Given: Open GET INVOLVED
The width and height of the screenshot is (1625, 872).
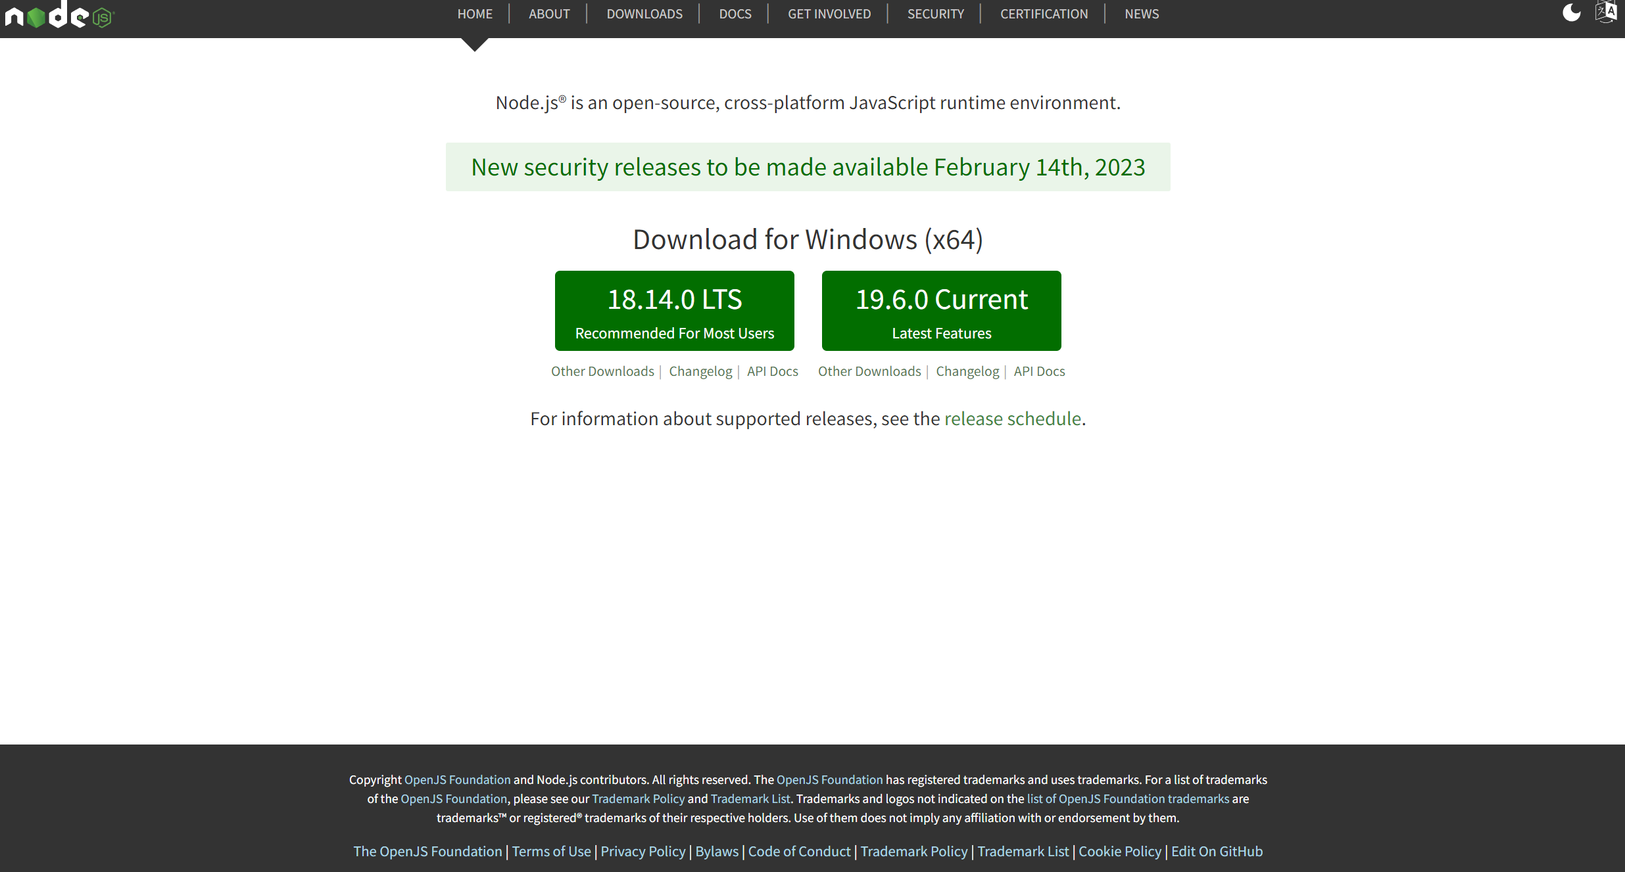Looking at the screenshot, I should (x=829, y=14).
